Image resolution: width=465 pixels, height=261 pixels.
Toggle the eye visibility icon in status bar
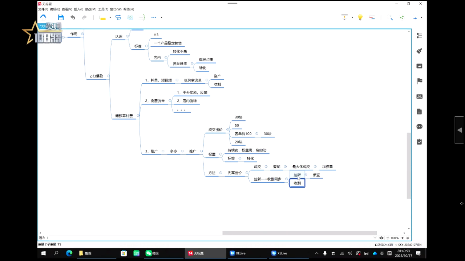(x=381, y=238)
